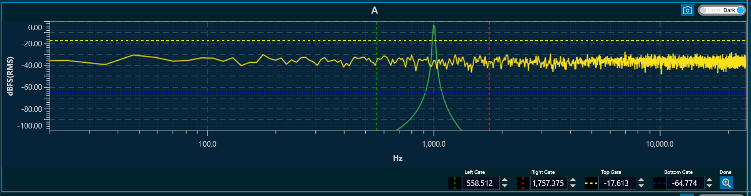Click the blue Bottom Gate line swatch
The width and height of the screenshot is (751, 196).
tap(659, 183)
